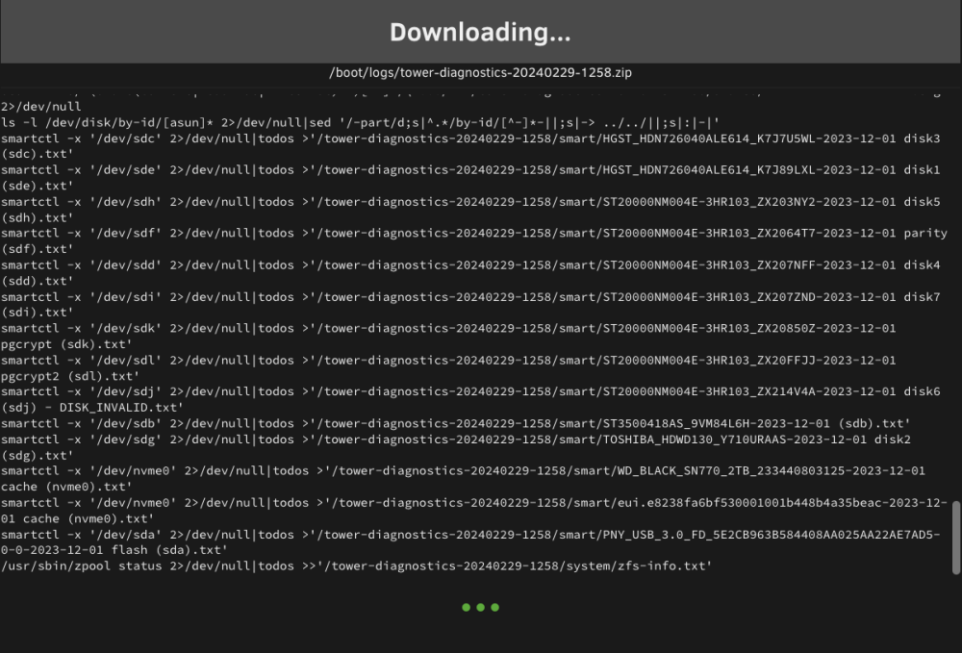
Task: Click the nvme0 line mentioning WD_BLACK_SN770_2TB
Action: [464, 471]
